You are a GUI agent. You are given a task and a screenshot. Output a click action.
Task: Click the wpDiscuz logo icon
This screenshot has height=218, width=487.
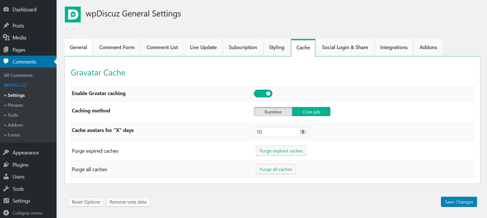(73, 14)
